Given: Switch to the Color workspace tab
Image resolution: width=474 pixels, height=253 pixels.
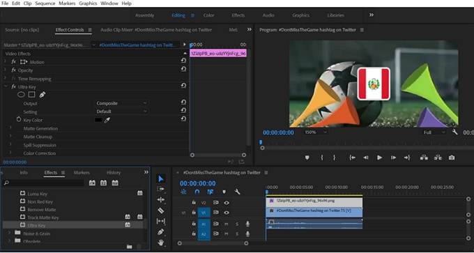Looking at the screenshot, I should click(208, 15).
